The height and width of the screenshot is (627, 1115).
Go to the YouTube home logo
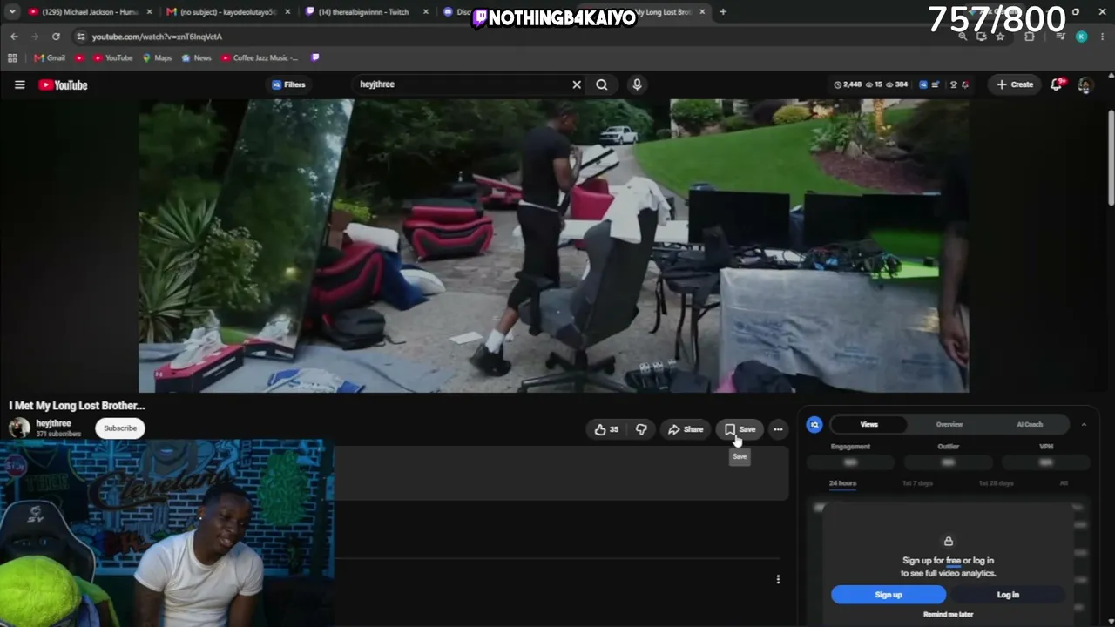point(63,84)
